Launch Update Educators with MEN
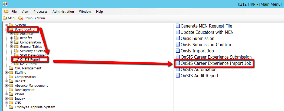The height and width of the screenshot is (111, 284). 207,32
